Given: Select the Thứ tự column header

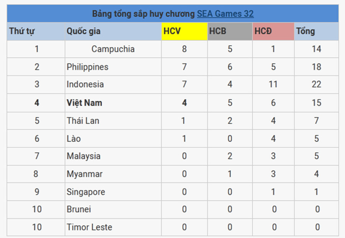Looking at the screenshot, I should coord(22,31).
